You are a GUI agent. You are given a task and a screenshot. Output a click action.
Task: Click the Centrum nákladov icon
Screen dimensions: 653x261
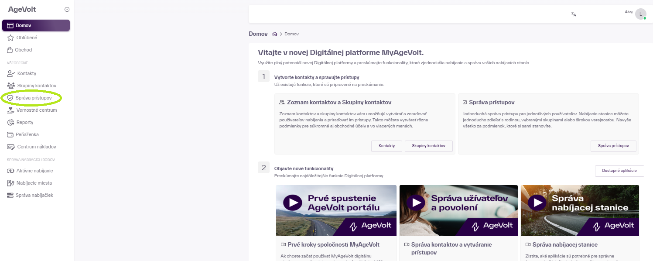click(x=11, y=147)
